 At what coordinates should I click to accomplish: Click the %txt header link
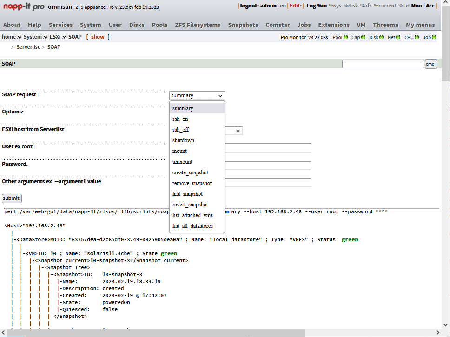(x=404, y=6)
